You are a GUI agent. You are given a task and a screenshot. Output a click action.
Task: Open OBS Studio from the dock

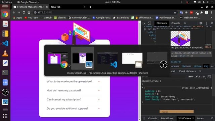pos(5,92)
